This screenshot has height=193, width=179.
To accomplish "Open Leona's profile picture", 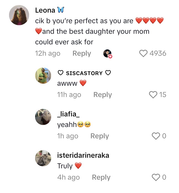I will (x=19, y=15).
